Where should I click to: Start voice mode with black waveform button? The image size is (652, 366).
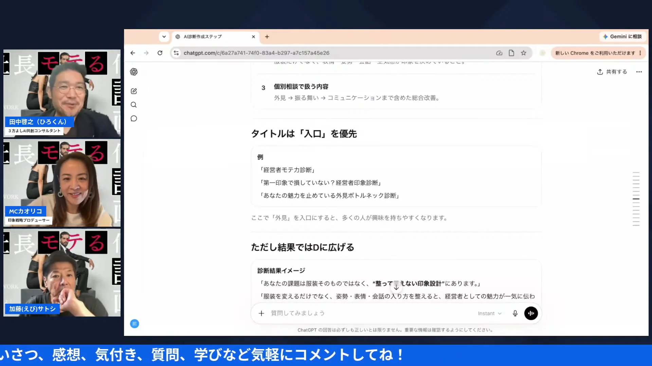tap(531, 313)
